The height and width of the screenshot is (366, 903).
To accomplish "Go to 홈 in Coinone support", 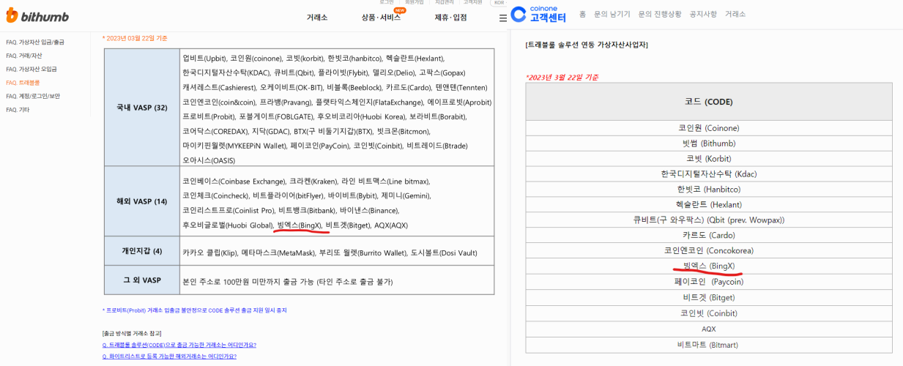I will [x=582, y=14].
